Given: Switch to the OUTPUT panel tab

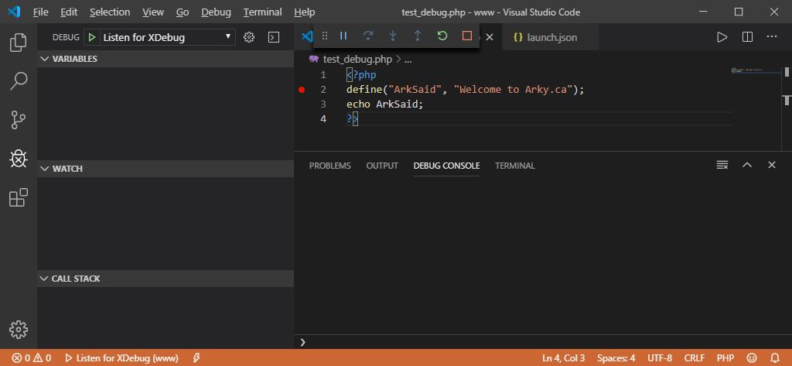Looking at the screenshot, I should coord(382,166).
